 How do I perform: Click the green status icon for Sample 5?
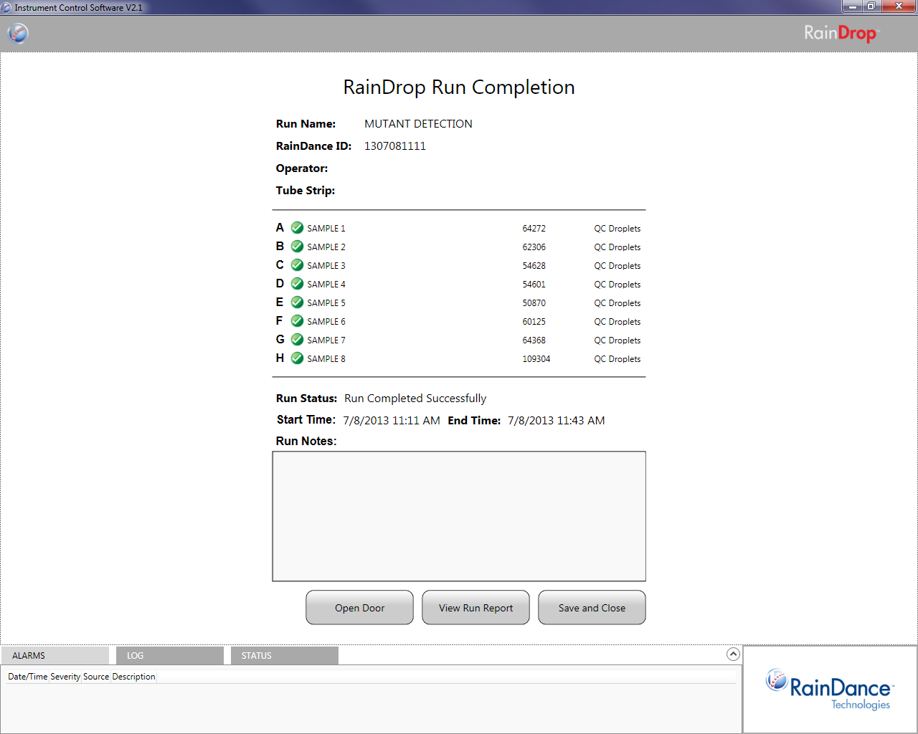pyautogui.click(x=297, y=302)
